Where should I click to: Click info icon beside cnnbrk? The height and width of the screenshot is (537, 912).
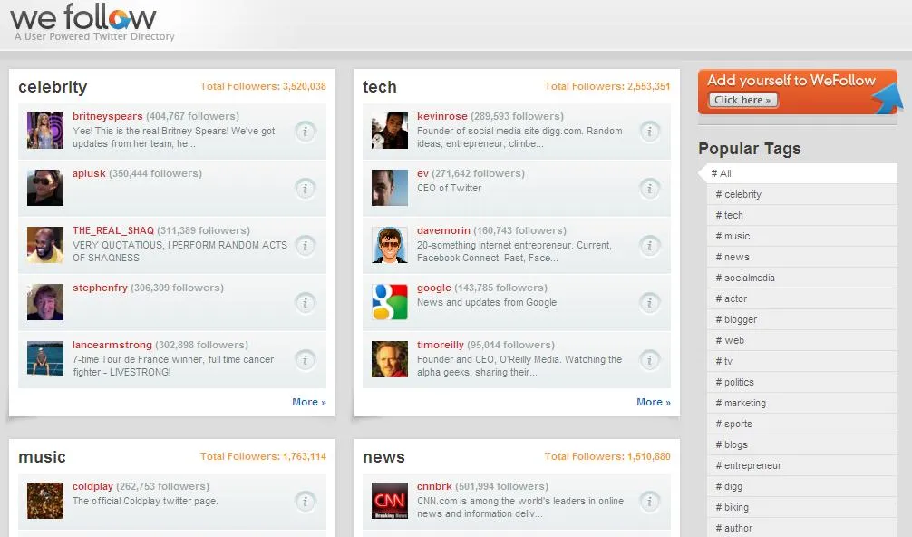coord(649,502)
